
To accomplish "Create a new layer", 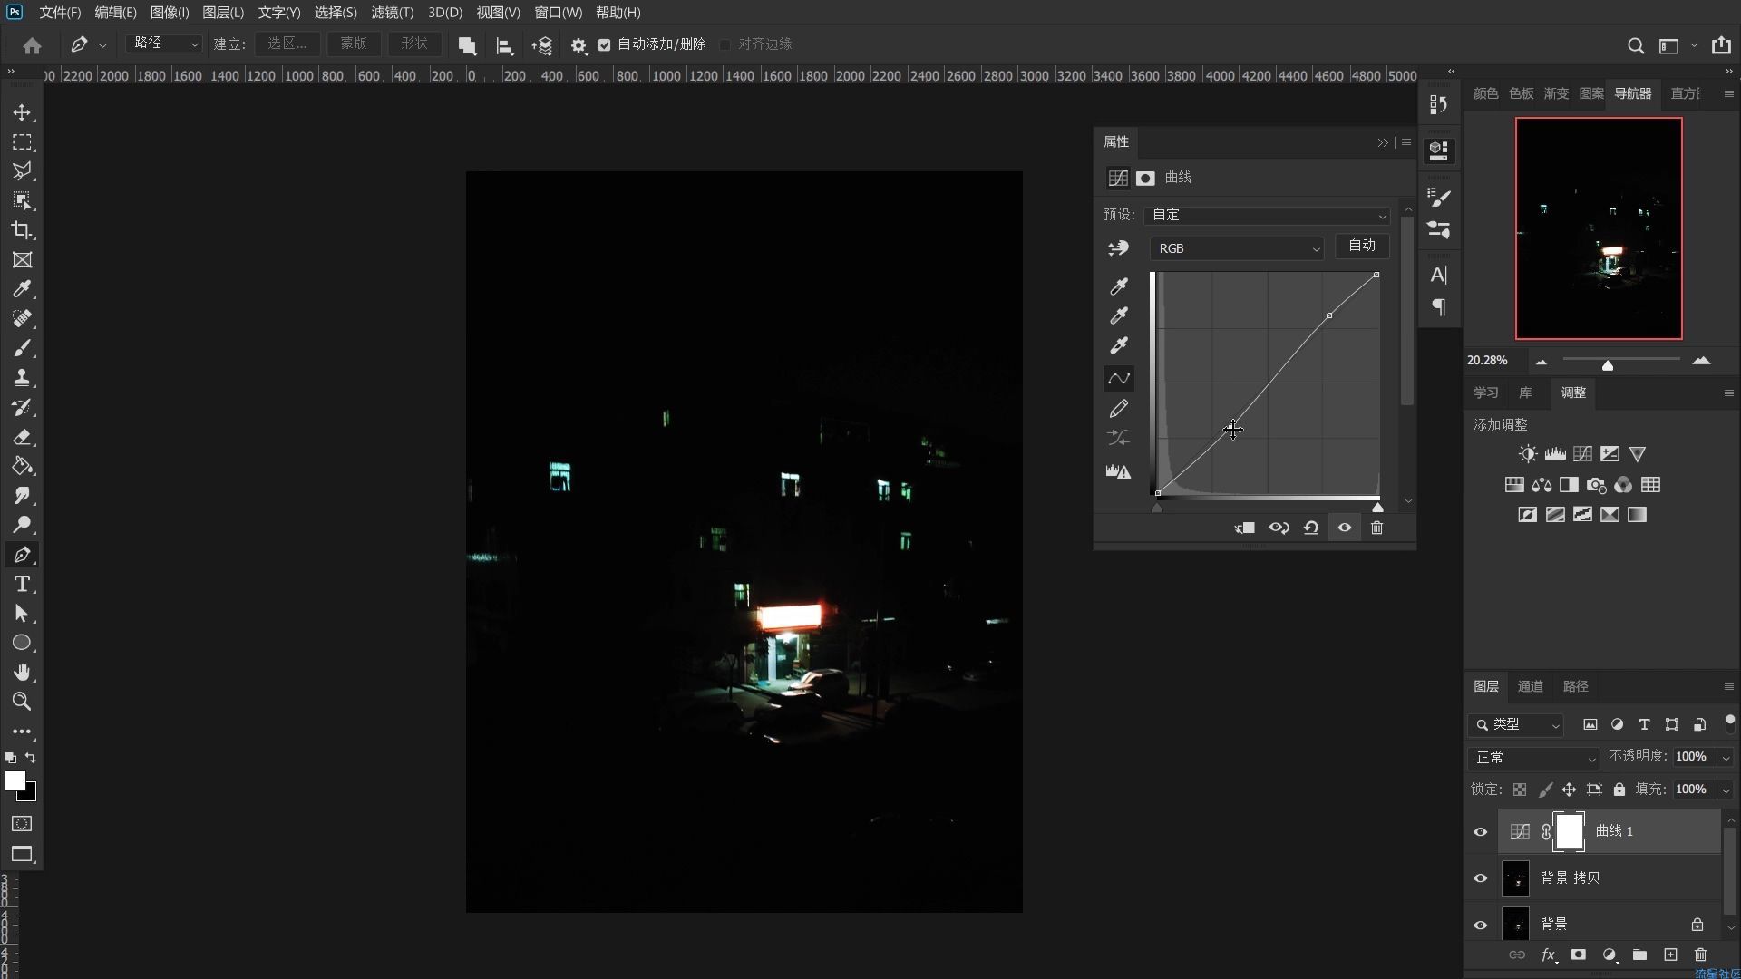I will [x=1670, y=955].
